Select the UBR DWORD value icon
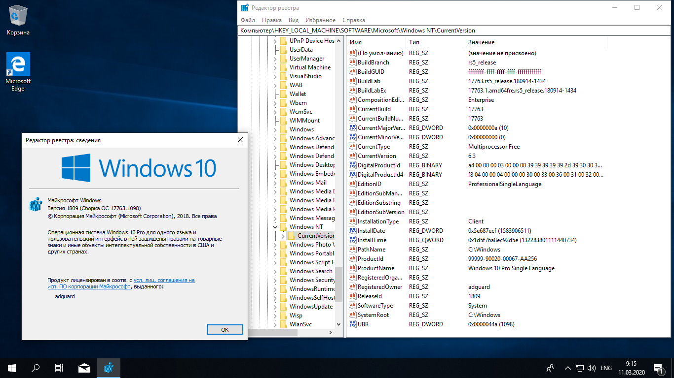The width and height of the screenshot is (674, 378). click(353, 324)
